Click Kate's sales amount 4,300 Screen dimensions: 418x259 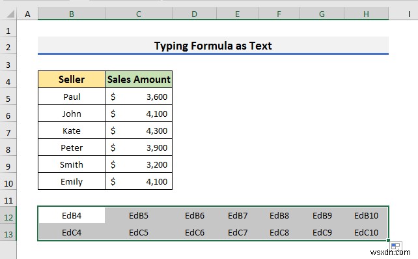click(x=139, y=130)
